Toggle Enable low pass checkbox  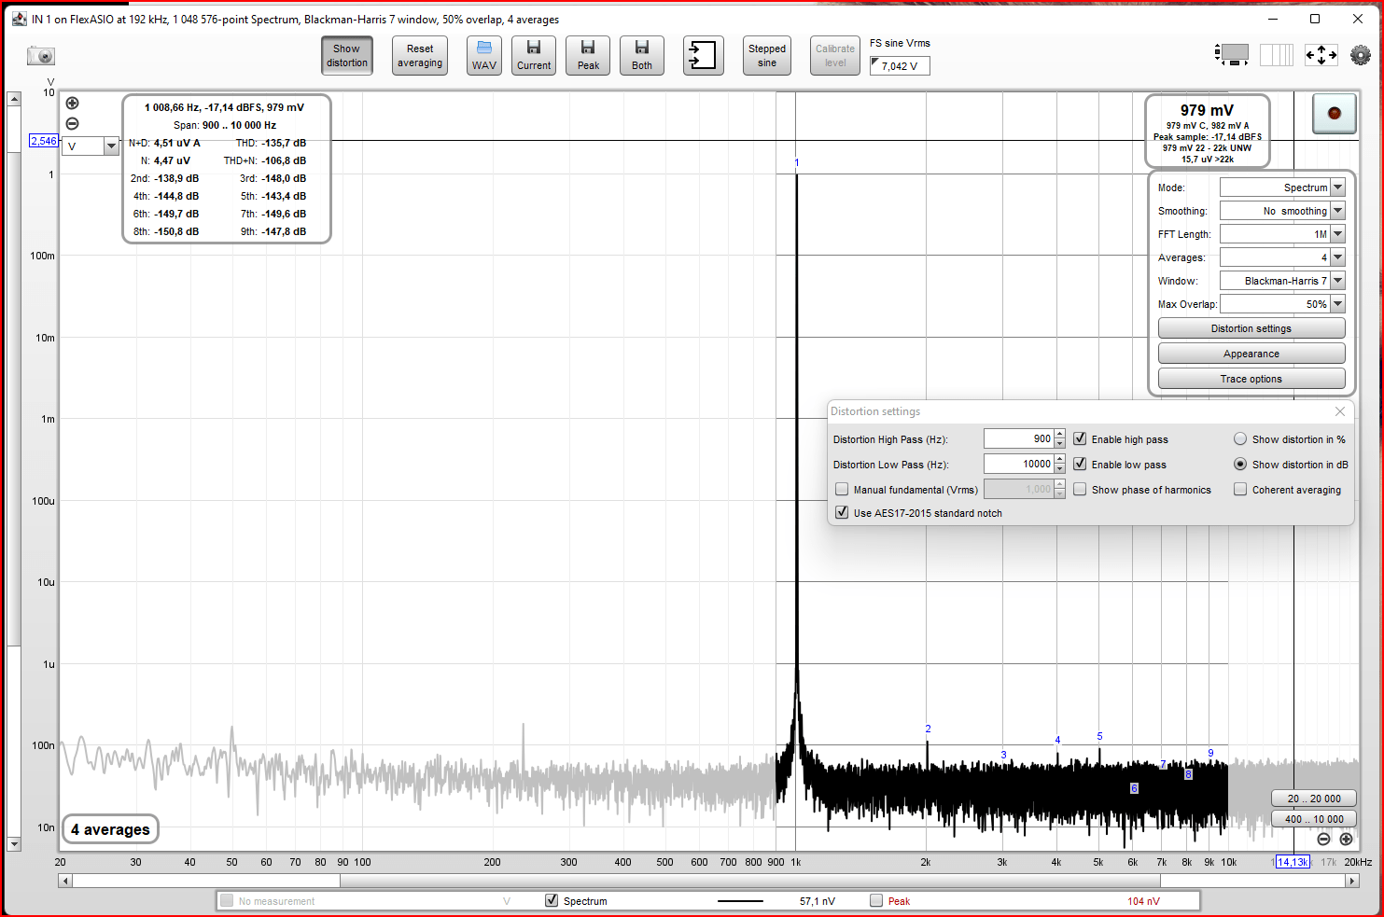click(1080, 464)
